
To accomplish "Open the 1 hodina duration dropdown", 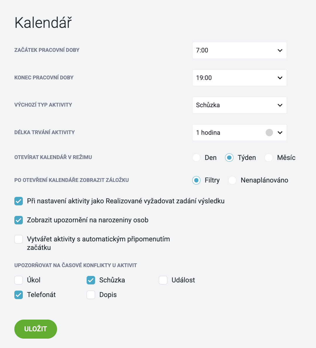I will tap(240, 132).
